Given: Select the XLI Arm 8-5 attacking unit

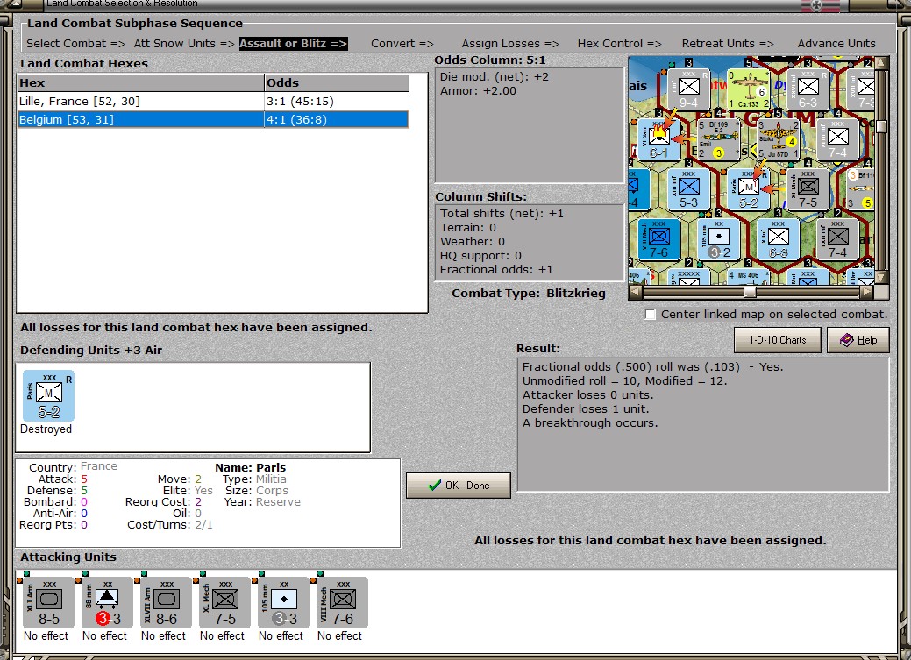Looking at the screenshot, I should click(x=49, y=602).
